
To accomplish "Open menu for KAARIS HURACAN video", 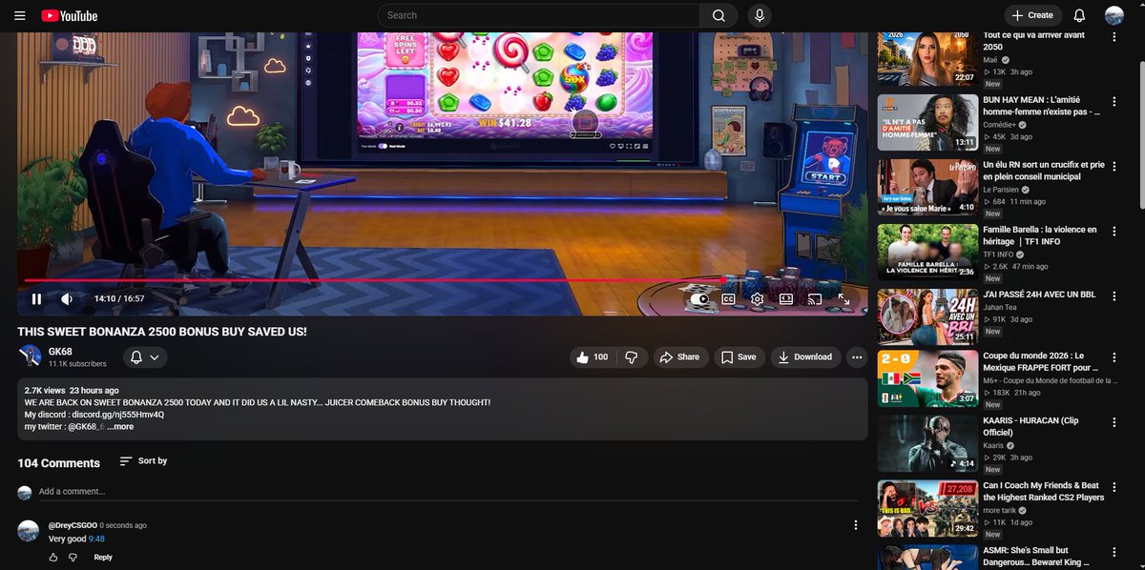I will point(1113,422).
